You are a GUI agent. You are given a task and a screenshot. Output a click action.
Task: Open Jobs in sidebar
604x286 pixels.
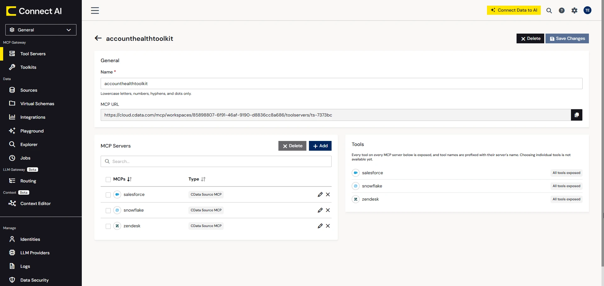(x=41, y=158)
